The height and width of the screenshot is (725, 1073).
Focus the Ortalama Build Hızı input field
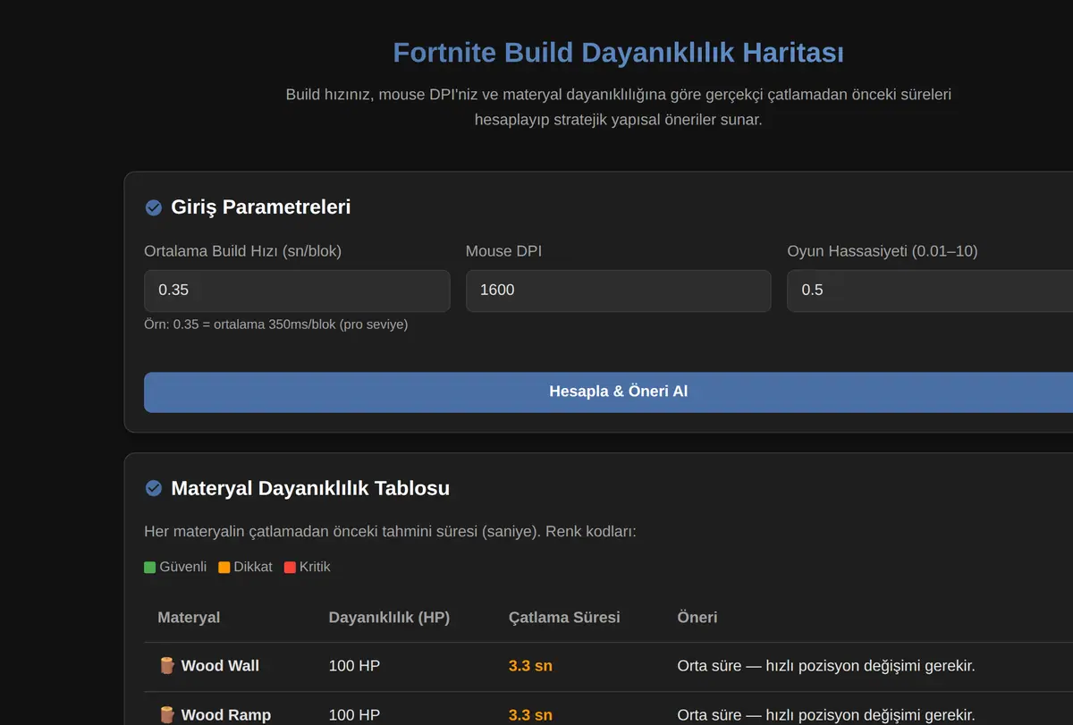[x=297, y=291]
